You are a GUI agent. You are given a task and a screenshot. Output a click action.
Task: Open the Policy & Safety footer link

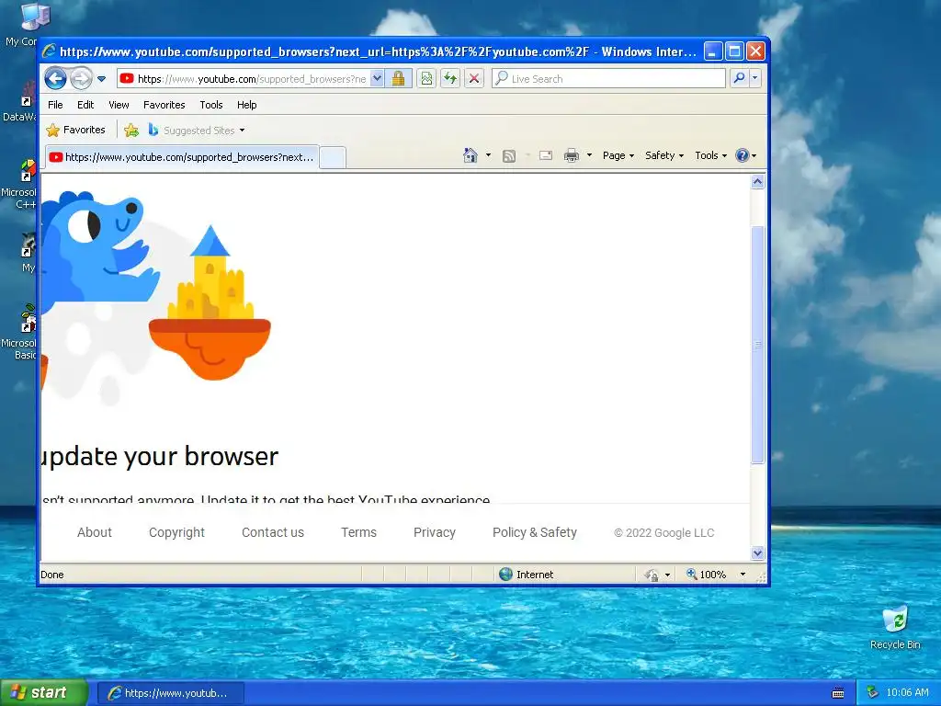point(535,532)
